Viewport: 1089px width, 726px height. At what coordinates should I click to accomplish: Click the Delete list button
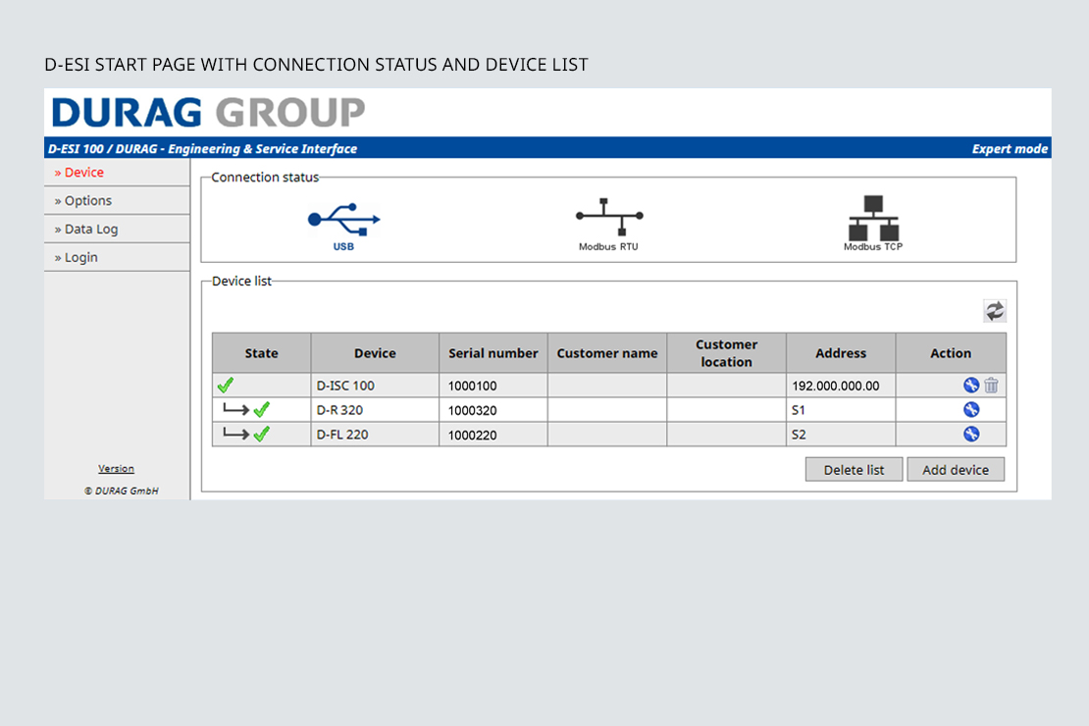pyautogui.click(x=854, y=470)
